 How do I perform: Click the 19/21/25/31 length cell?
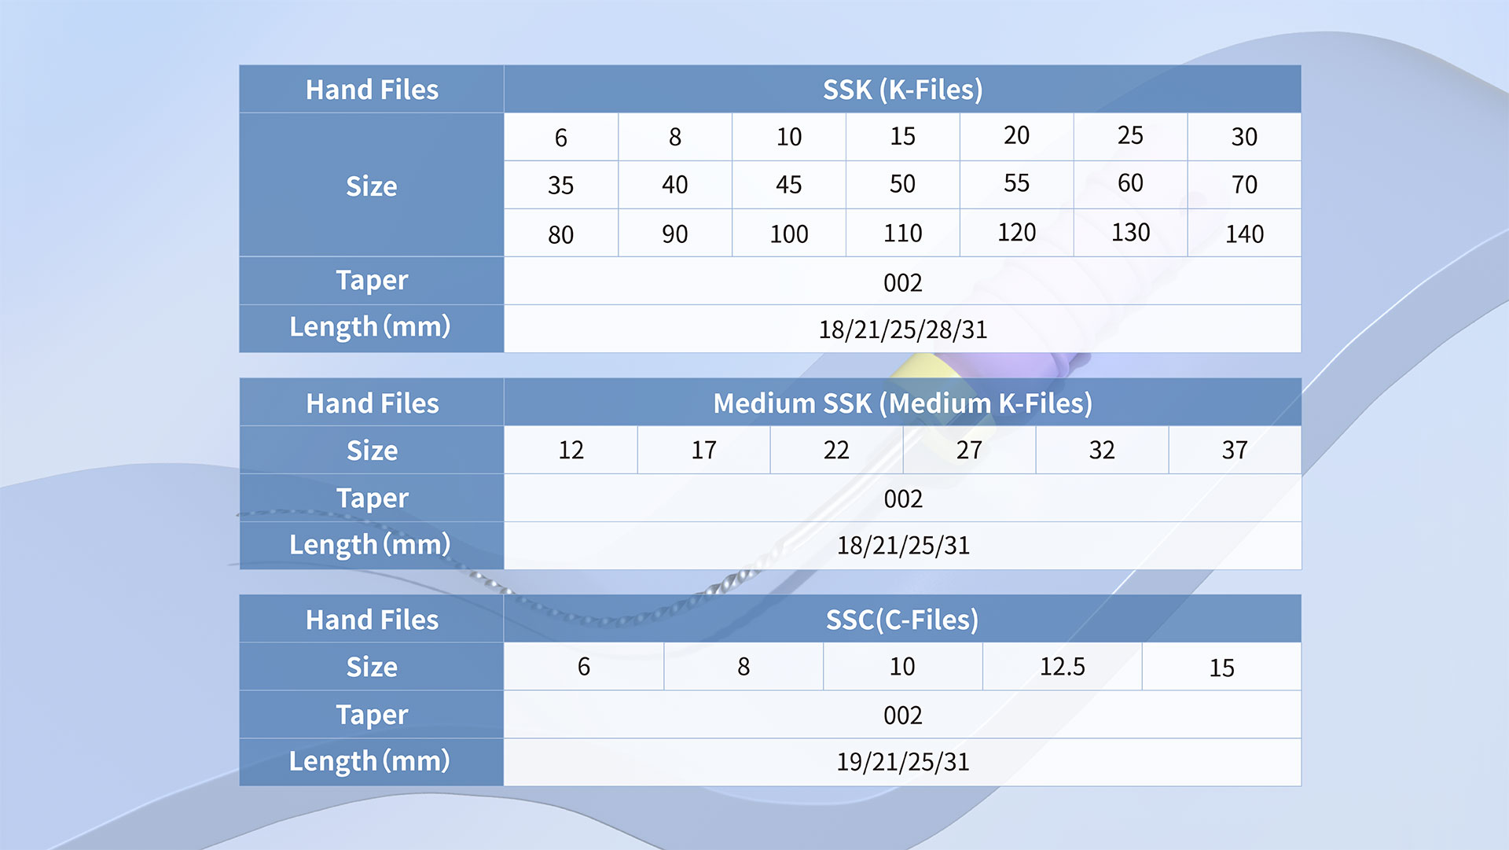902,762
